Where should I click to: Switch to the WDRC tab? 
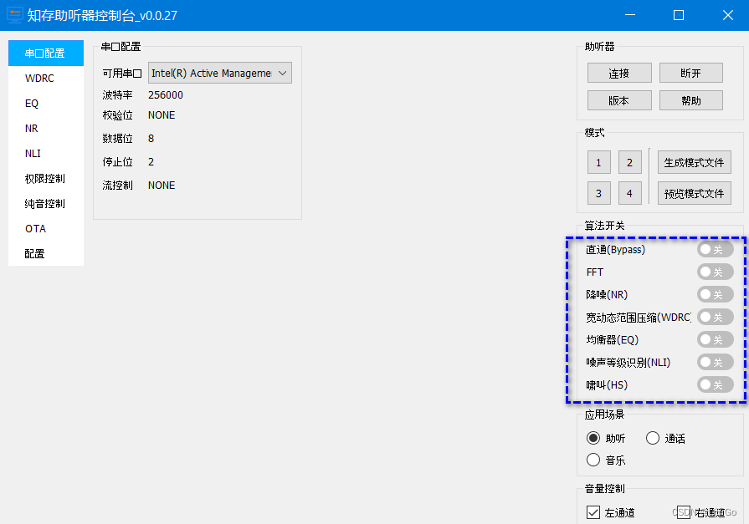coord(46,79)
